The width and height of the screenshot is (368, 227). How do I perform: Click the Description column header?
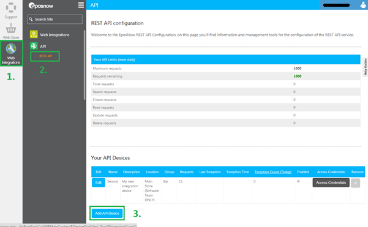pos(132,172)
